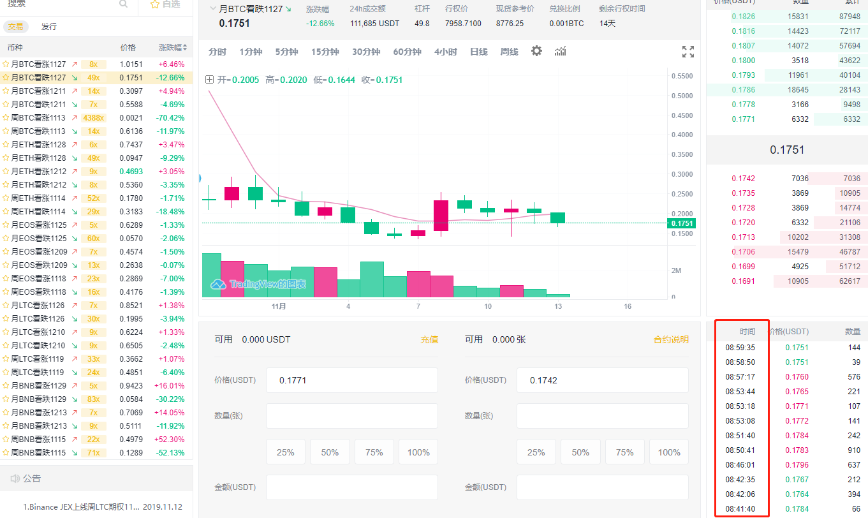Toggle star on 周ETH看涨1114 row
The image size is (868, 518).
[x=6, y=198]
